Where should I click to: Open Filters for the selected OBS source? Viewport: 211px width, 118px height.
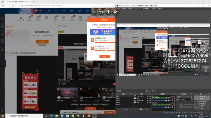[x=154, y=91]
